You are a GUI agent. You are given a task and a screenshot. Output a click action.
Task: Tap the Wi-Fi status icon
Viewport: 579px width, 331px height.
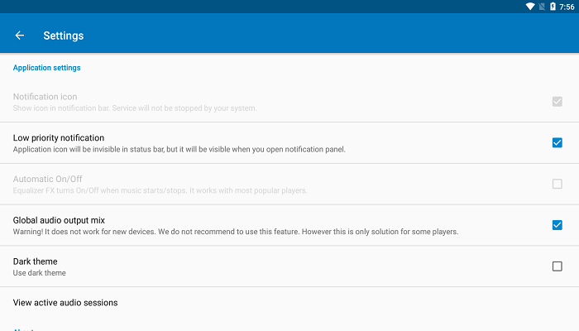(x=529, y=7)
